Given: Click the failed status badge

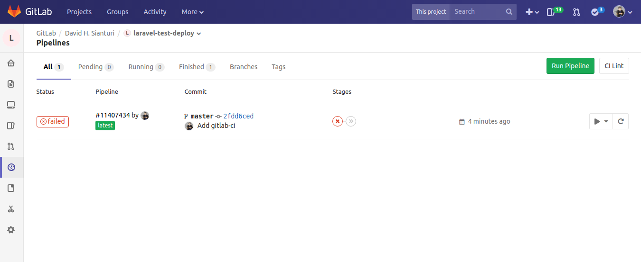Looking at the screenshot, I should (x=53, y=121).
